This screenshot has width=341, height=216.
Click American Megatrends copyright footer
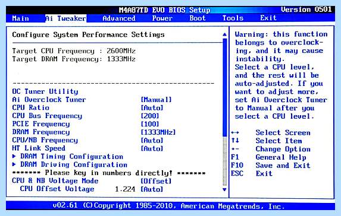(168, 206)
